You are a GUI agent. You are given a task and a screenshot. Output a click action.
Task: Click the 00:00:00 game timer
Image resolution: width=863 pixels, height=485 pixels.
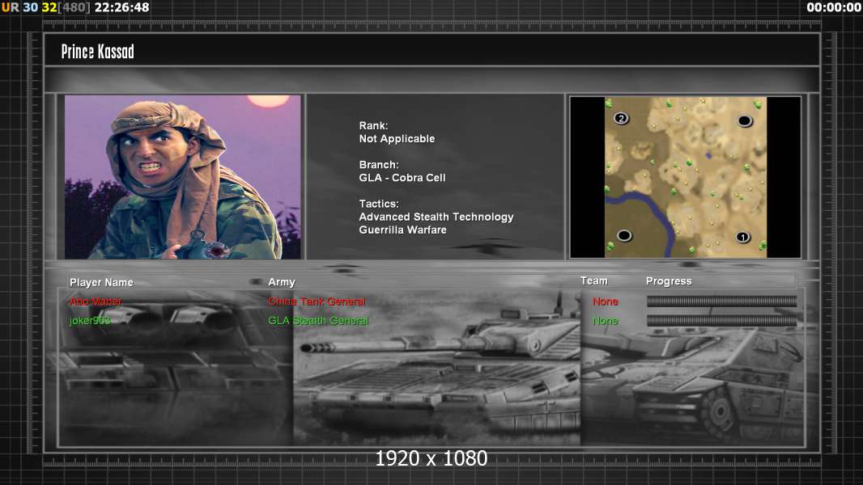[834, 8]
